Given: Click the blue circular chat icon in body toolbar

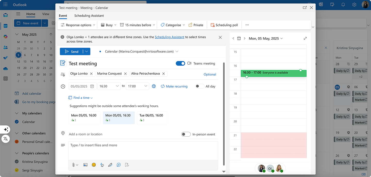Looking at the screenshot, I should click(119, 165).
